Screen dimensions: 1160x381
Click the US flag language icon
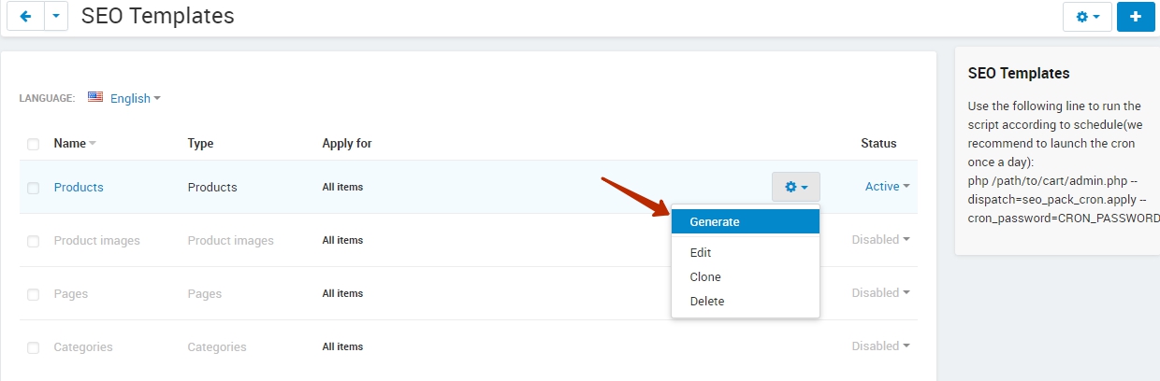point(95,97)
